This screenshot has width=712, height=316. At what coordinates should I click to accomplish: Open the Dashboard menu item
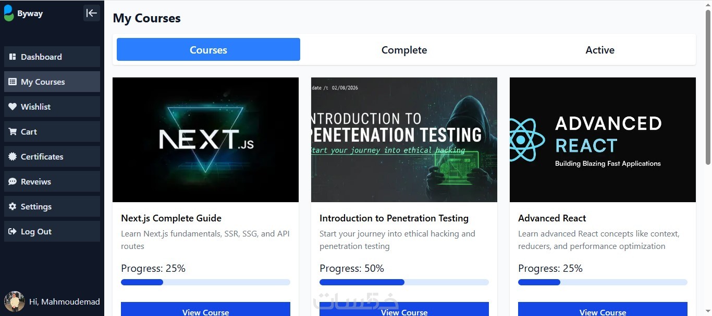coord(52,57)
